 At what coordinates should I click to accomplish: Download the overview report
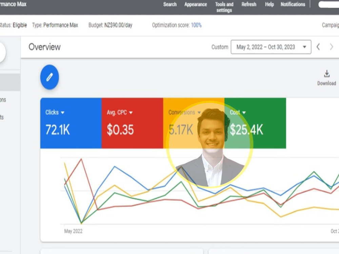(326, 78)
